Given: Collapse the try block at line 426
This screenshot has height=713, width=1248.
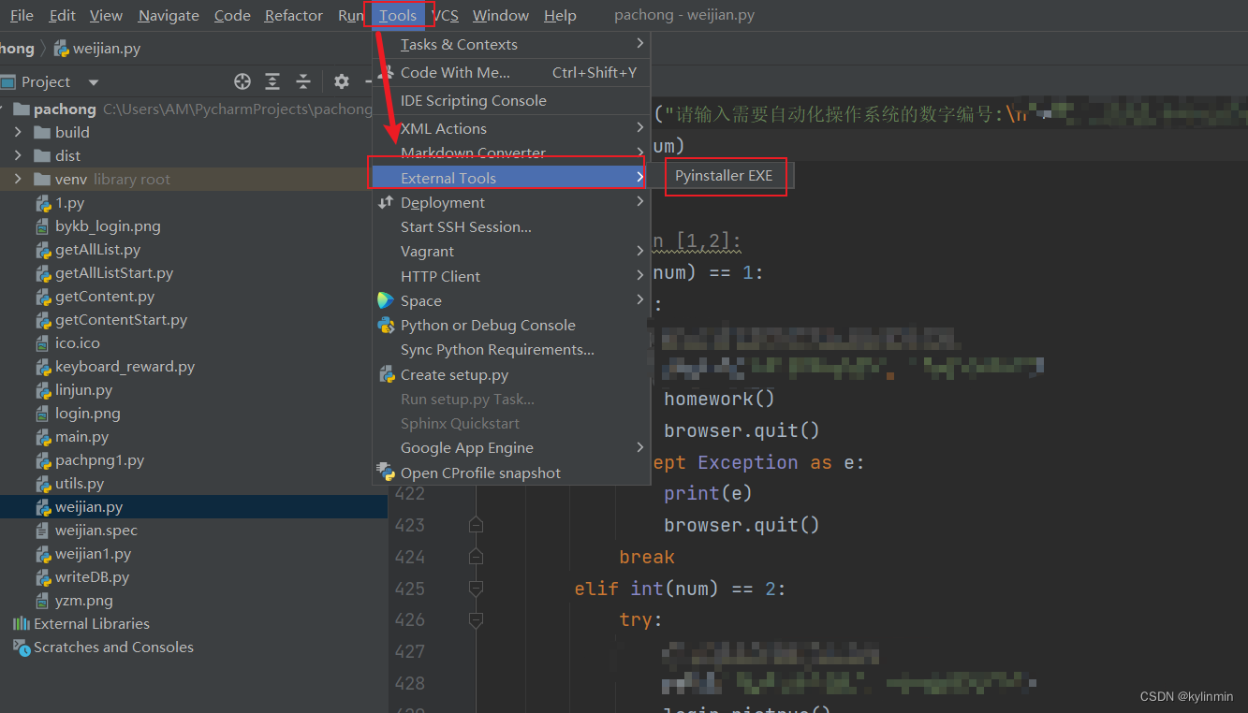Looking at the screenshot, I should (476, 619).
